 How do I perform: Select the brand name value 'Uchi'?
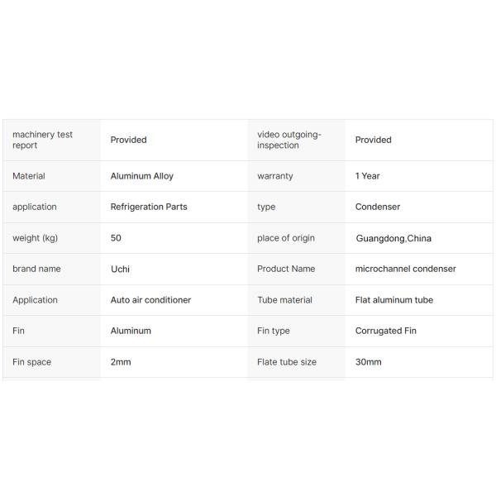(120, 269)
